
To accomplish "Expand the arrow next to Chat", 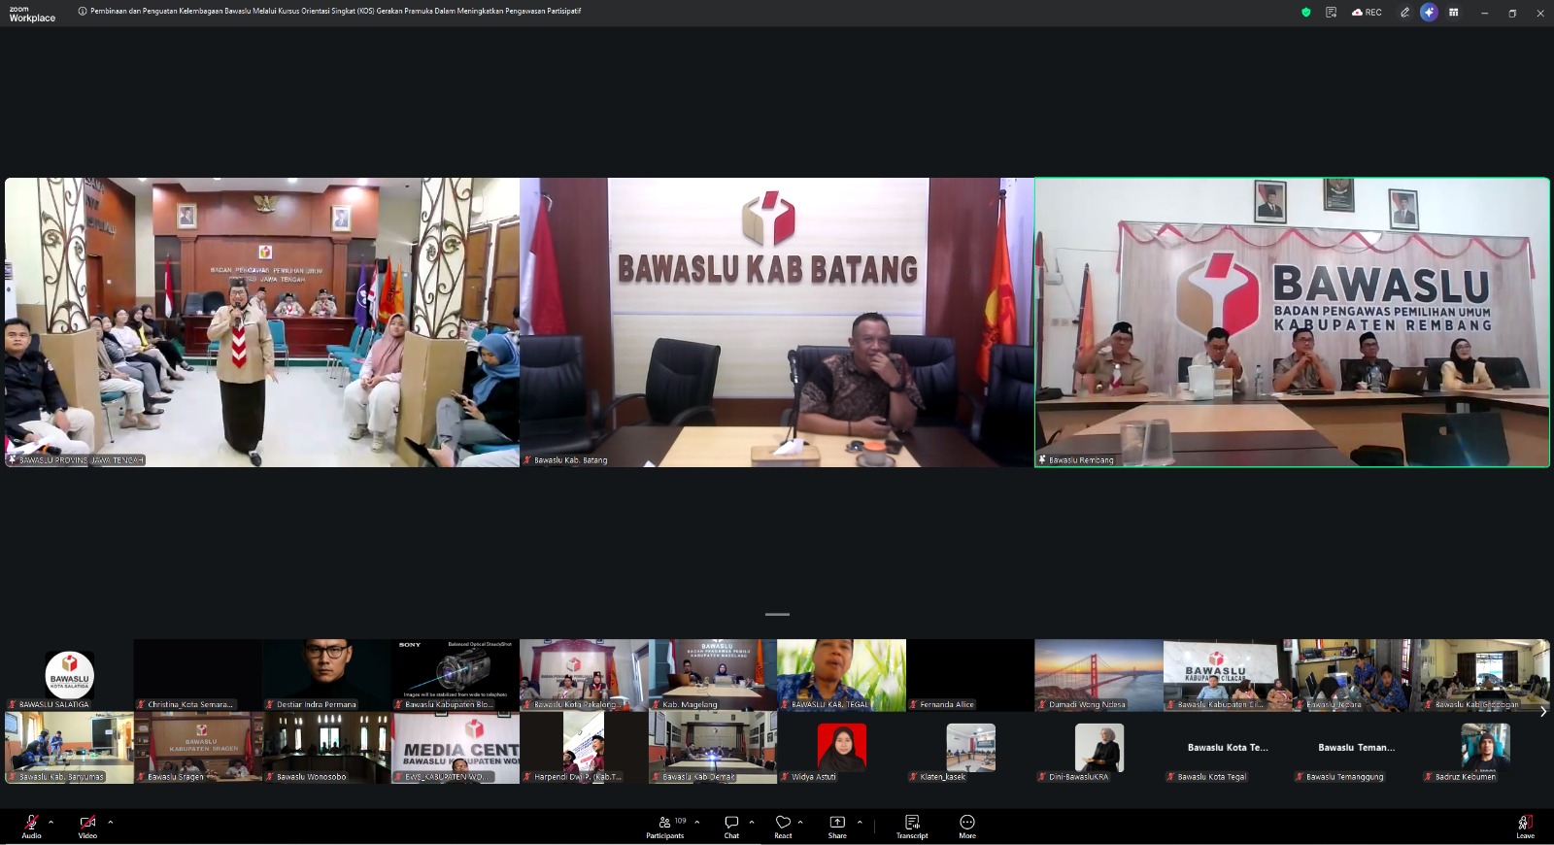I will point(751,822).
